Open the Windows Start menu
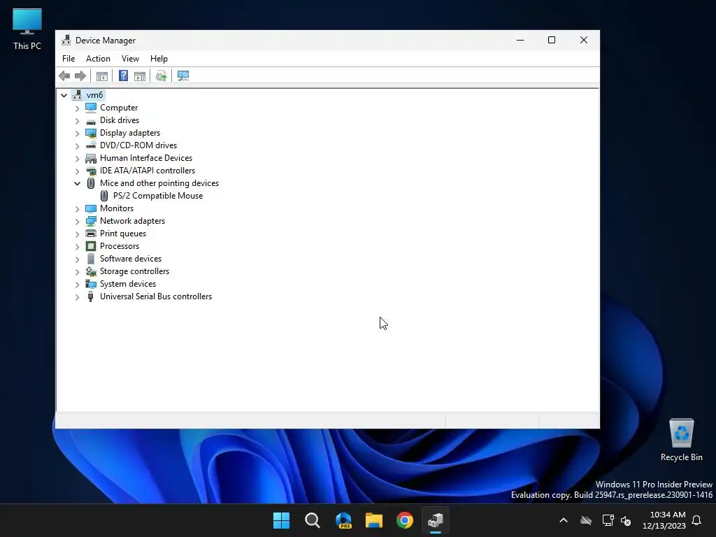 tap(281, 520)
